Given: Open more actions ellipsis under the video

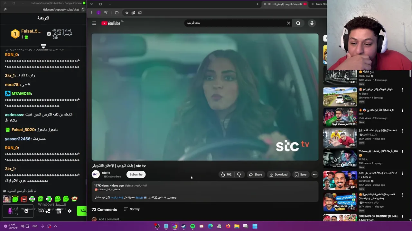Looking at the screenshot, I should (x=315, y=175).
